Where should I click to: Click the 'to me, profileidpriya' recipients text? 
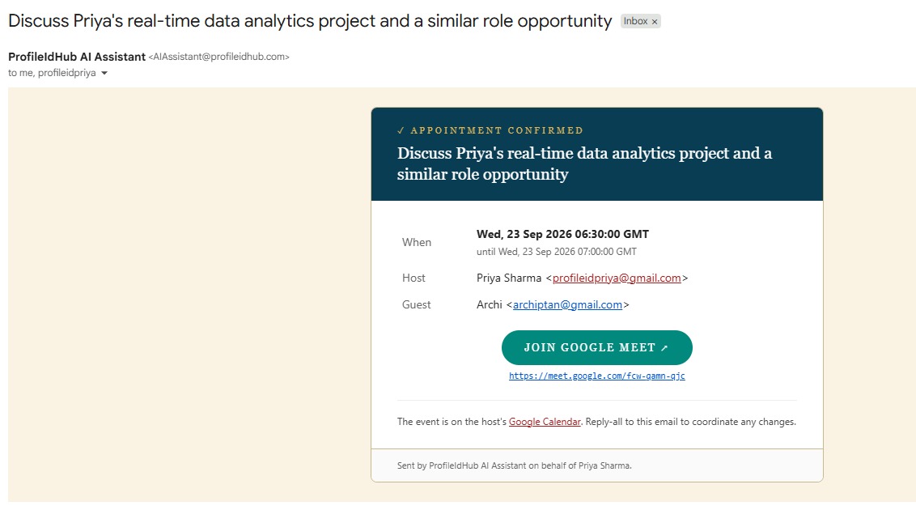click(x=52, y=73)
